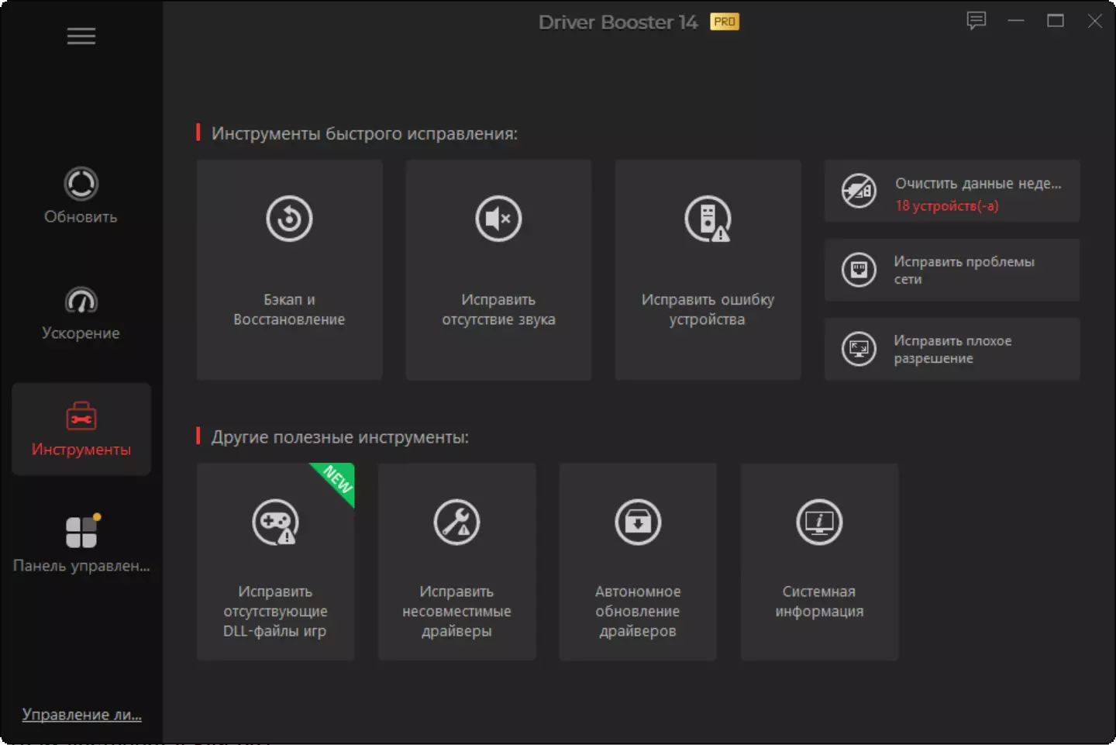Select Очистить данные неде... text
Viewport: 1116px width, 745px height.
pyautogui.click(x=979, y=184)
